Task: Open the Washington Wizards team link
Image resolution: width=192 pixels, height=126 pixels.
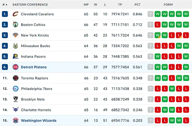Action: point(39,121)
